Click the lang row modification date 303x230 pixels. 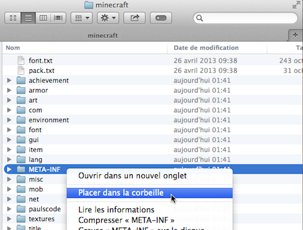202,160
